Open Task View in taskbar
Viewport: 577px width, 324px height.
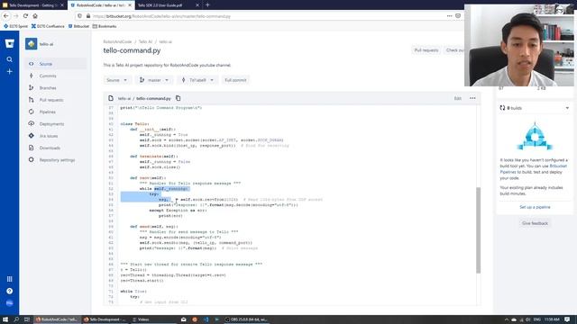point(27,319)
